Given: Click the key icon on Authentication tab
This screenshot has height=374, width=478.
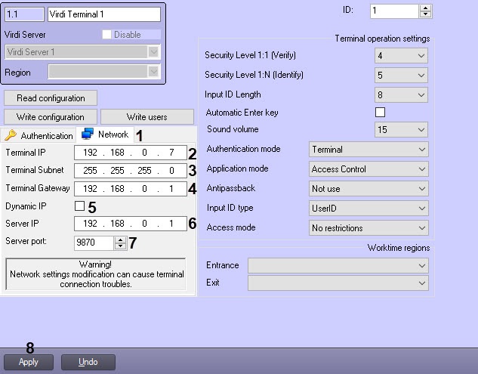Looking at the screenshot, I should click(x=11, y=135).
